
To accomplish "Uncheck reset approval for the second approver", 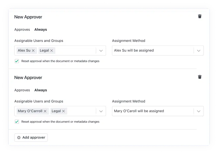I will [x=17, y=121].
